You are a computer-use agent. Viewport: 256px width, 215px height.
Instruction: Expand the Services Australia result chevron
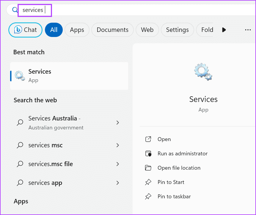coord(117,123)
